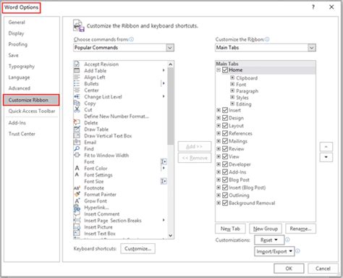Select the Insert Picture icon
Image resolution: width=343 pixels, height=278 pixels.
(77, 227)
